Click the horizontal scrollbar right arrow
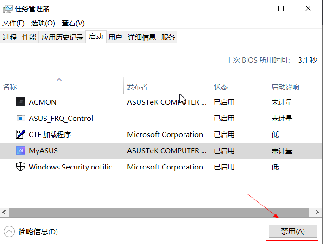Image resolution: width=323 pixels, height=244 pixels. click(x=317, y=212)
